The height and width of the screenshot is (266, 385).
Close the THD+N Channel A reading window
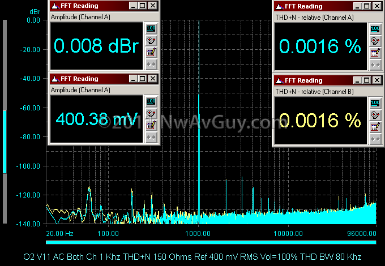pyautogui.click(x=377, y=6)
